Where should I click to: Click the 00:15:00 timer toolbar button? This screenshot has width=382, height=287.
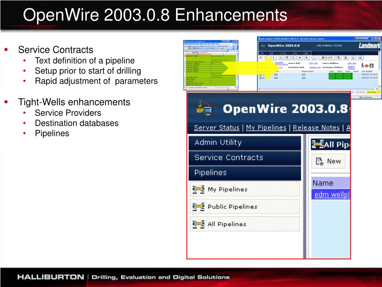(x=327, y=58)
